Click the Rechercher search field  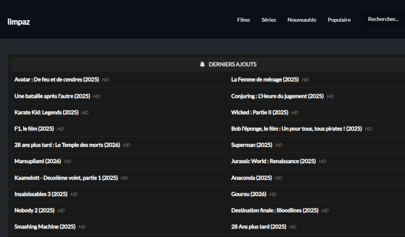pos(383,19)
